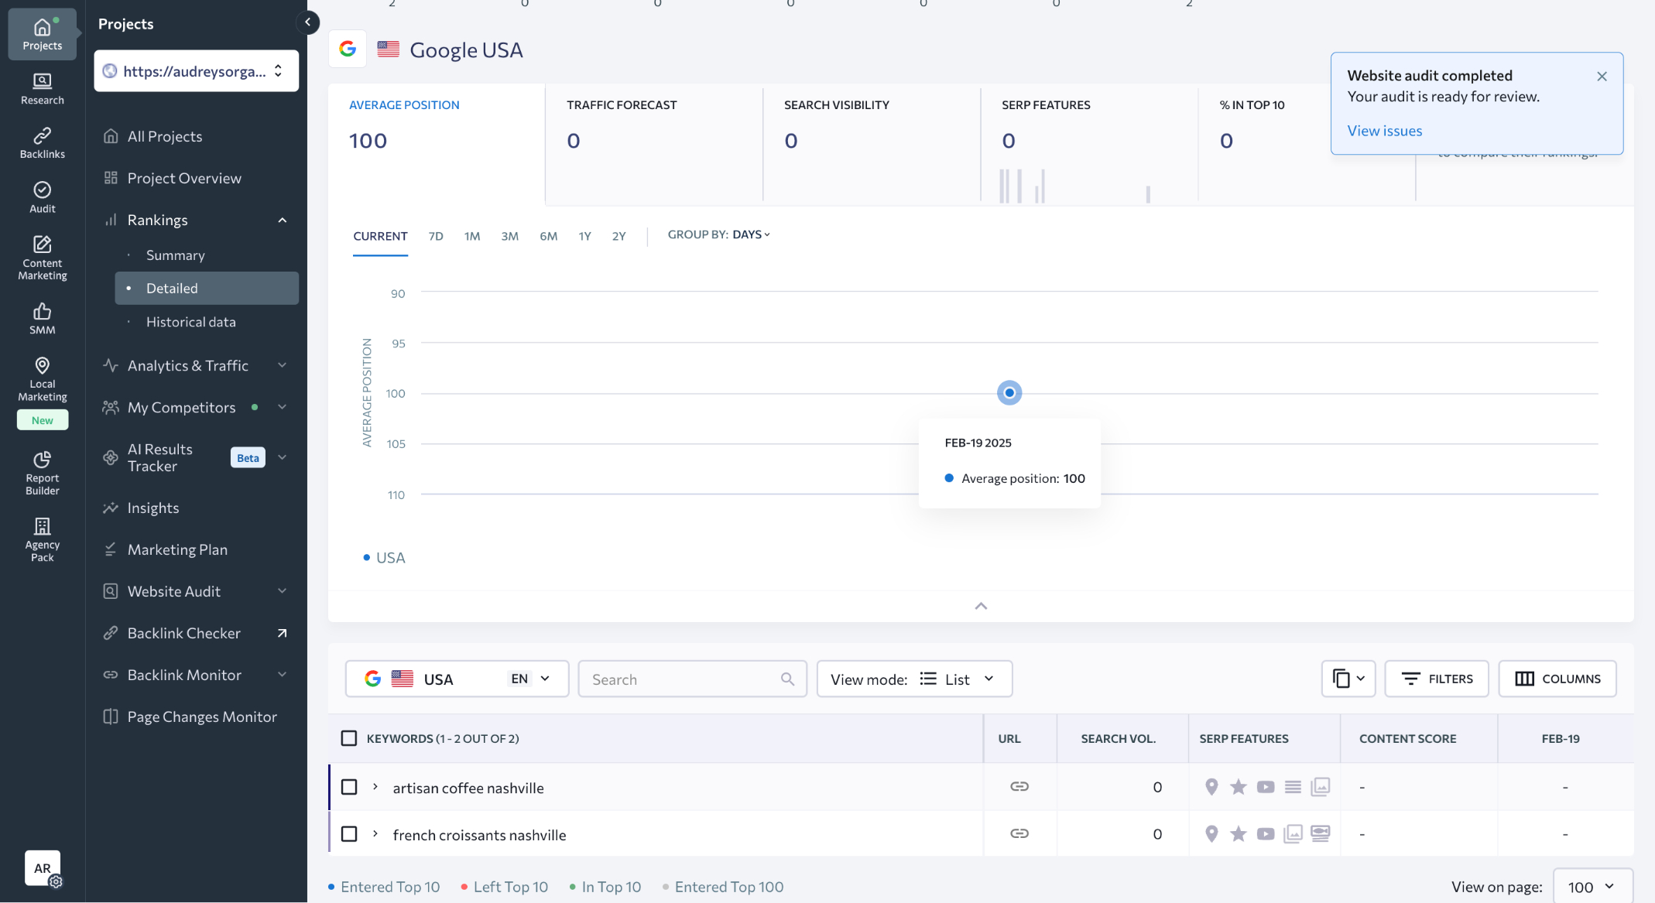Click the Agency Pack icon
The height and width of the screenshot is (903, 1655).
tap(43, 539)
